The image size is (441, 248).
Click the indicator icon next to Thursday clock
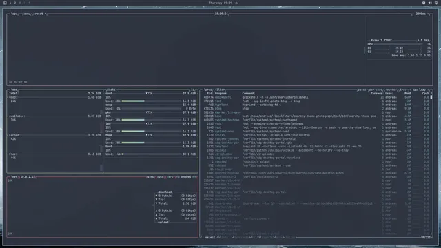(236, 3)
